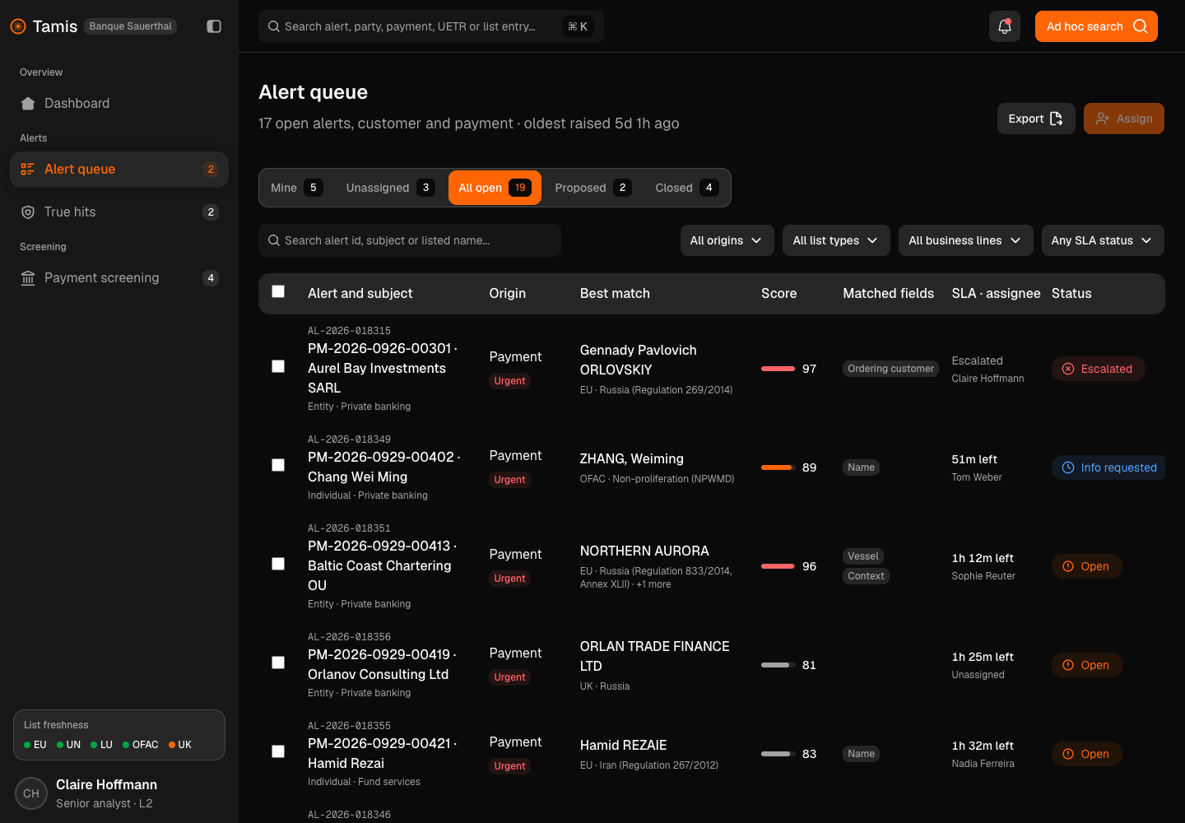Tick the Baltic Coast Chartering alert checkbox
This screenshot has height=823, width=1185.
278,564
